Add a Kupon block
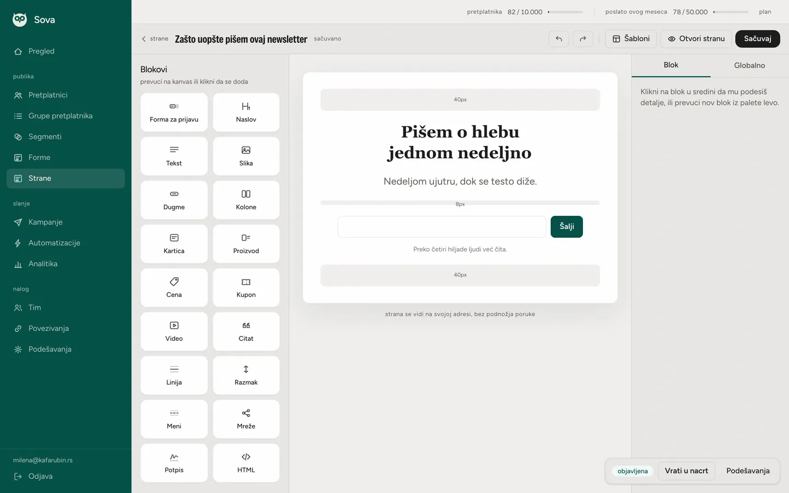Screen dimensions: 789x493 pos(246,288)
